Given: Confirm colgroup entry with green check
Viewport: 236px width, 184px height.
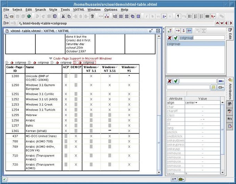Looking at the screenshot, I should (176, 38).
